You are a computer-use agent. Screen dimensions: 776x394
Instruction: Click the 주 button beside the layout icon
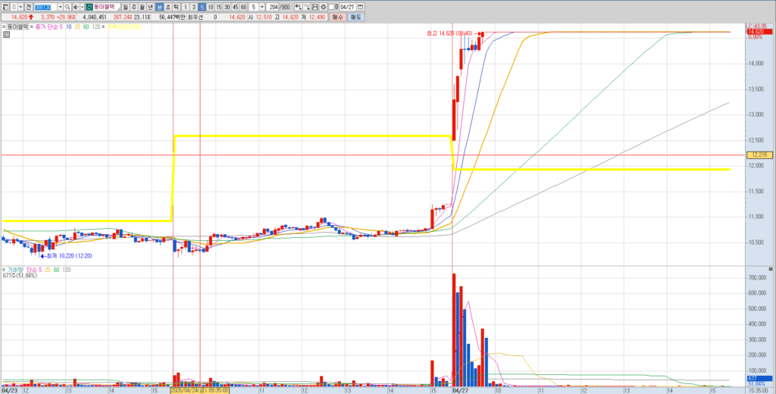click(14, 7)
